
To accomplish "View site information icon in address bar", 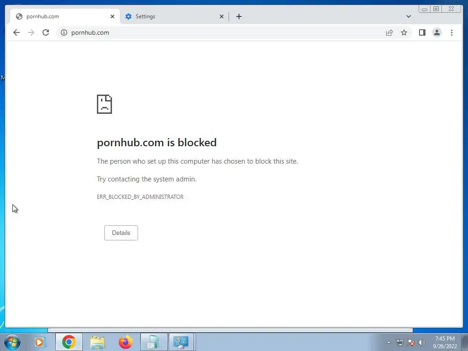I will [x=64, y=32].
